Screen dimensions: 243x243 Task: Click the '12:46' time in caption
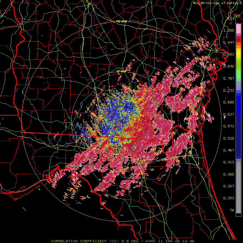point(189,241)
